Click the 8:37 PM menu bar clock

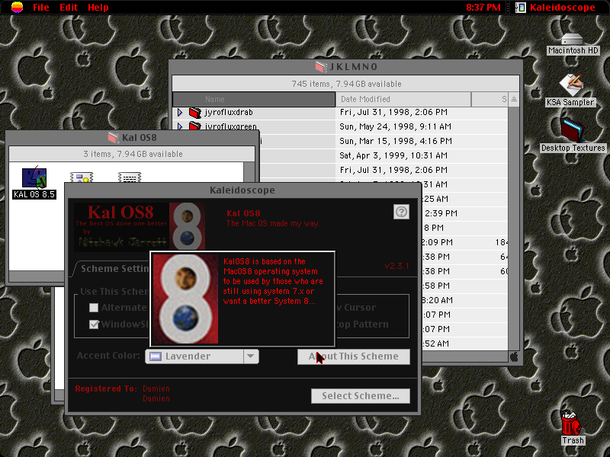[x=483, y=7]
